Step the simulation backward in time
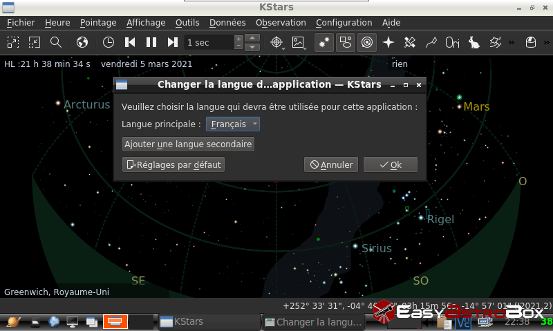This screenshot has width=553, height=331. pyautogui.click(x=130, y=42)
